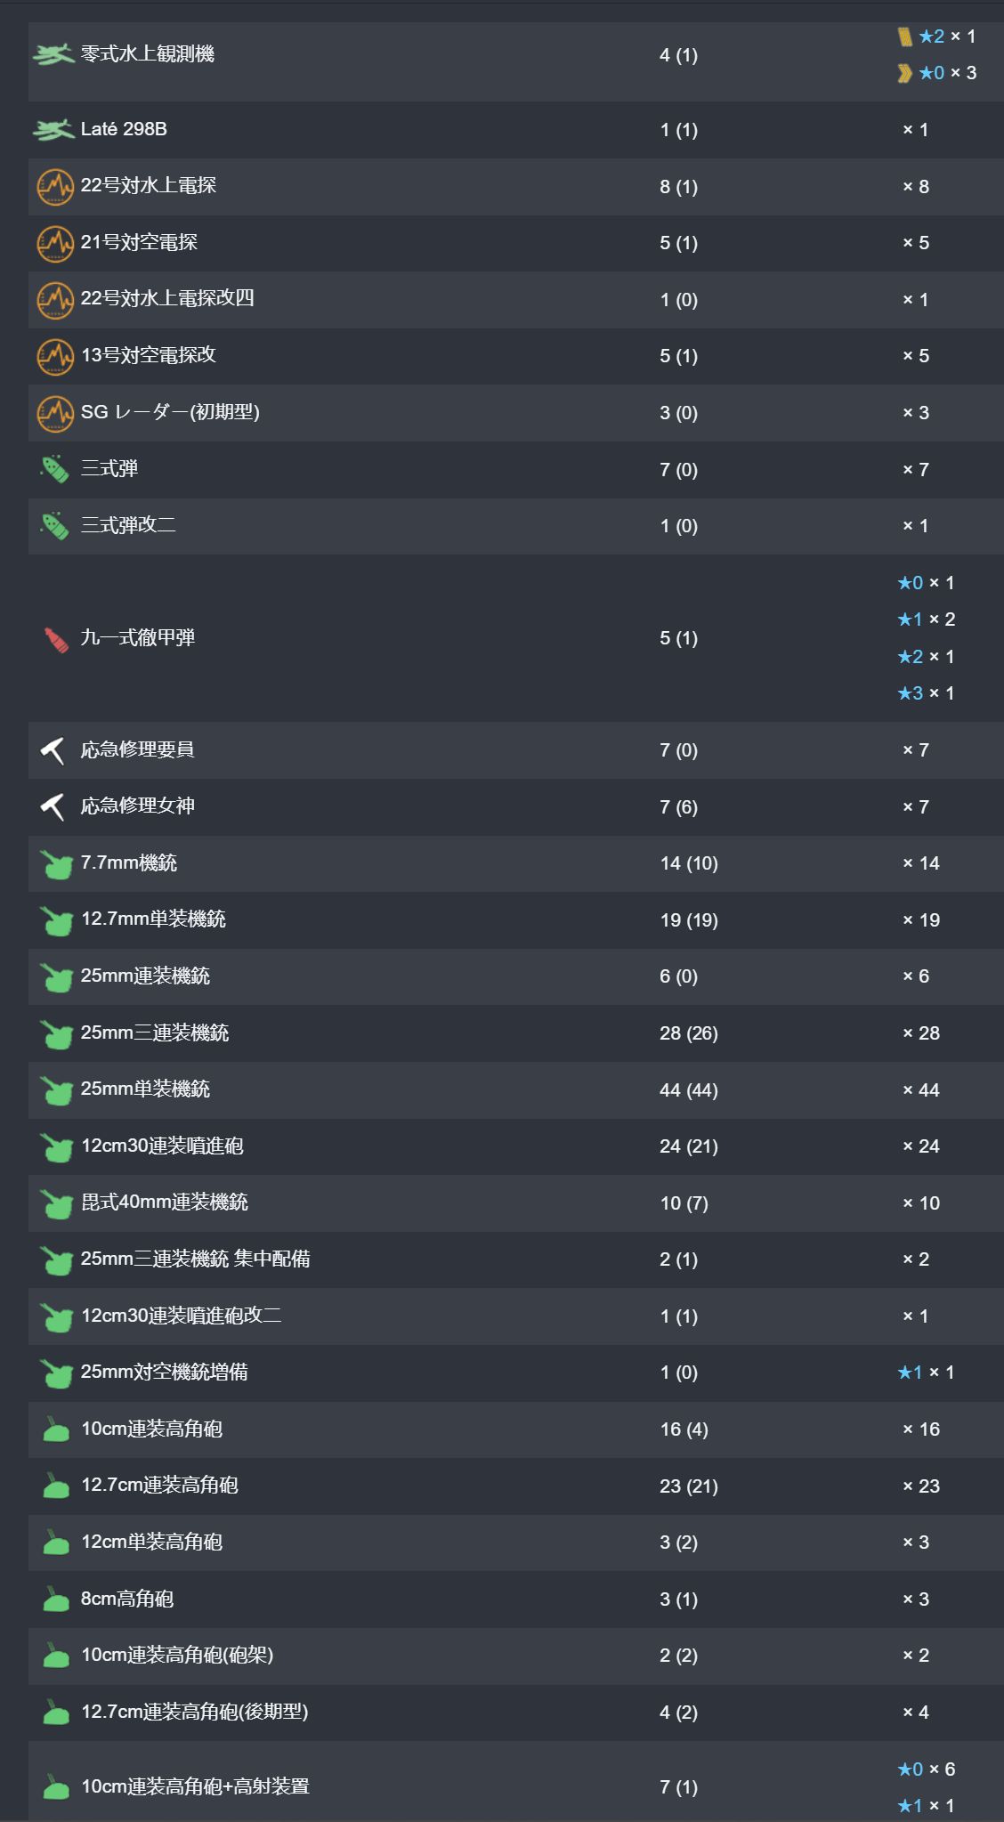Click the Laté 298B seaplane icon
Screen dimensions: 1004x1822
tap(53, 130)
